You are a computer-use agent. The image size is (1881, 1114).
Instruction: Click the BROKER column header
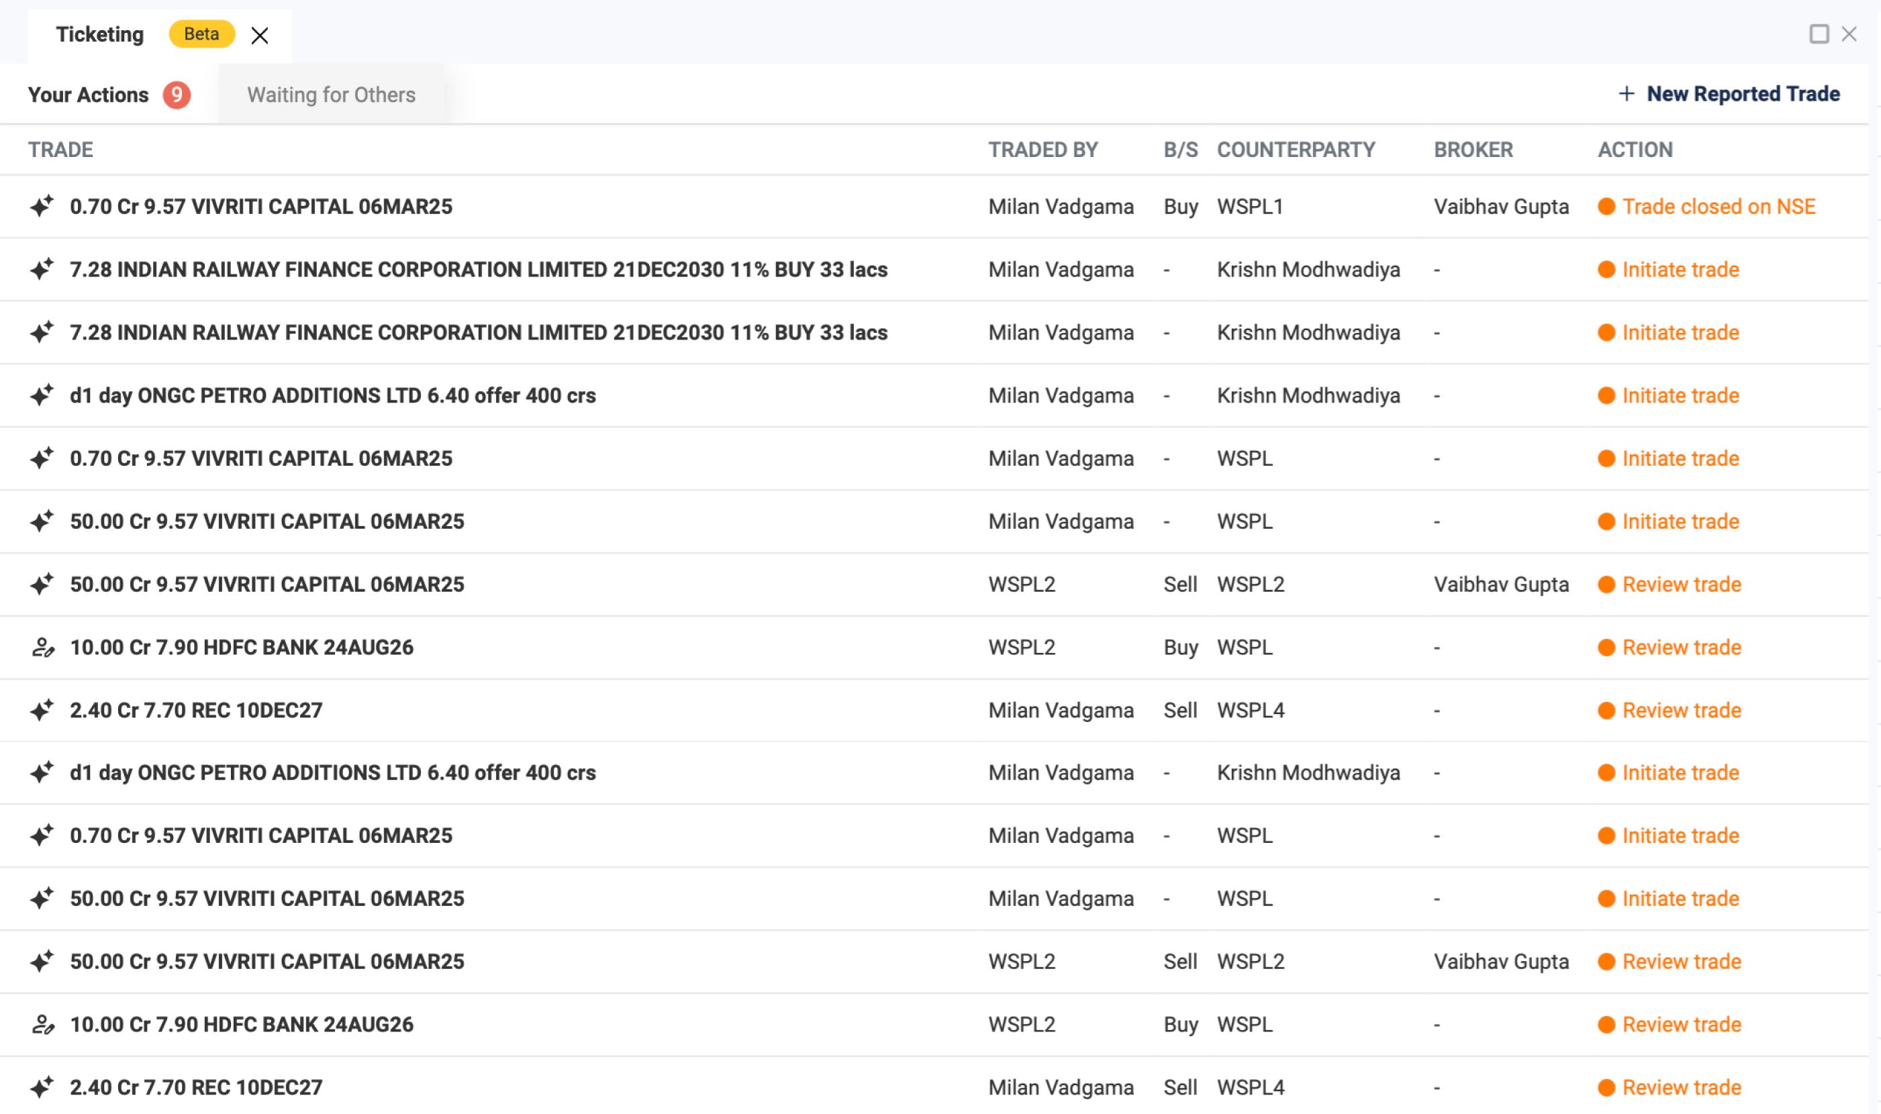1474,150
